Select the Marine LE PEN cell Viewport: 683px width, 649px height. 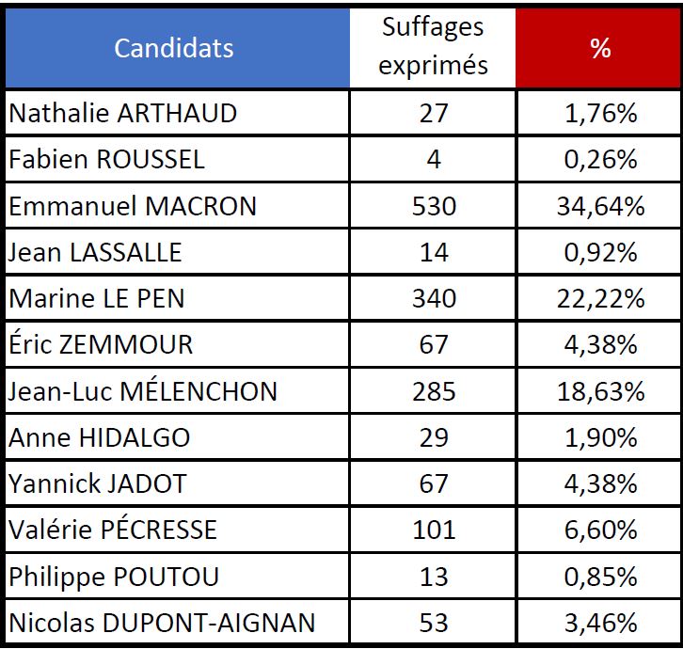click(97, 298)
